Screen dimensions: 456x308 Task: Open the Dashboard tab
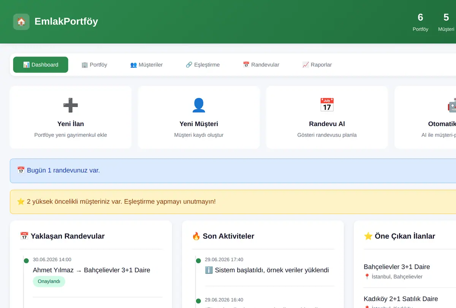(41, 65)
